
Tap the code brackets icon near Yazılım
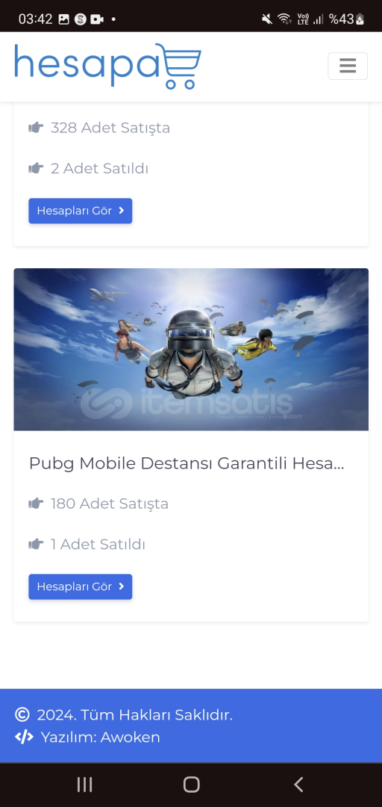coord(24,737)
